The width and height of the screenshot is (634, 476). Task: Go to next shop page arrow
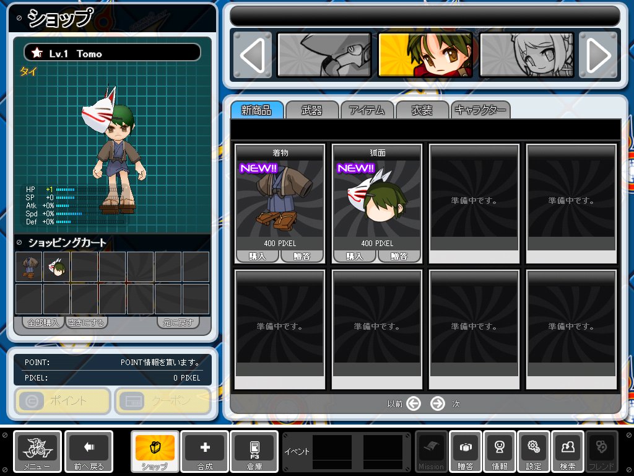[437, 404]
